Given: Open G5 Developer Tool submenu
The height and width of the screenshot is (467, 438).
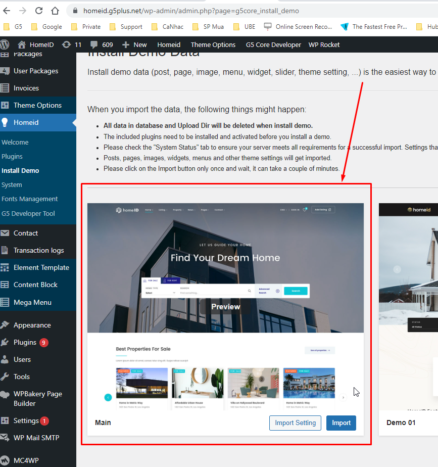Looking at the screenshot, I should 28,214.
